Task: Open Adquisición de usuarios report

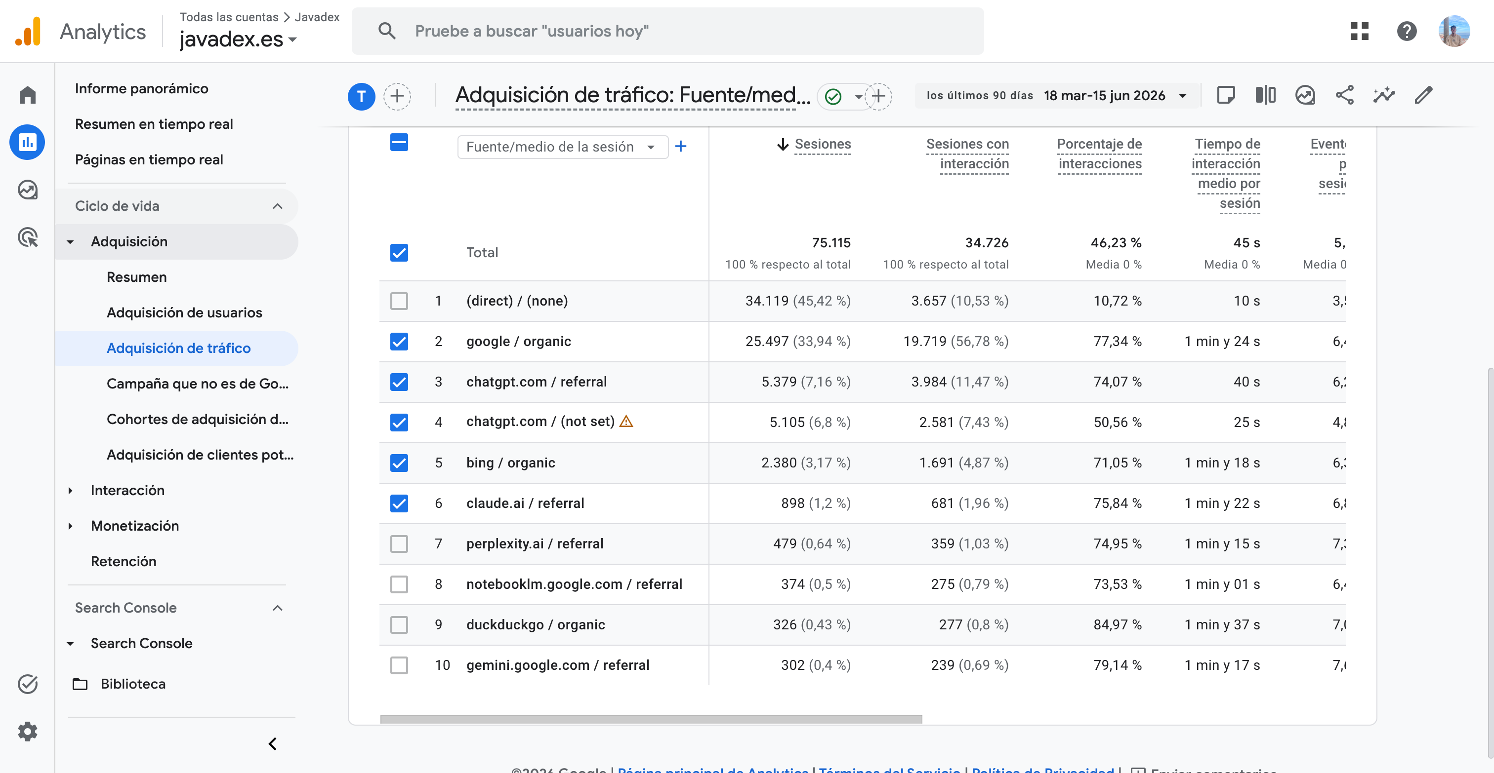Action: click(184, 312)
